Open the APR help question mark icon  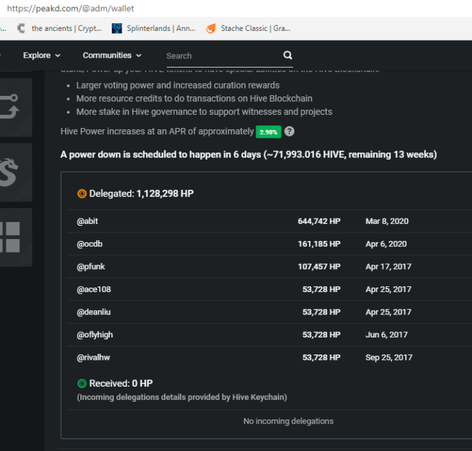coord(289,131)
